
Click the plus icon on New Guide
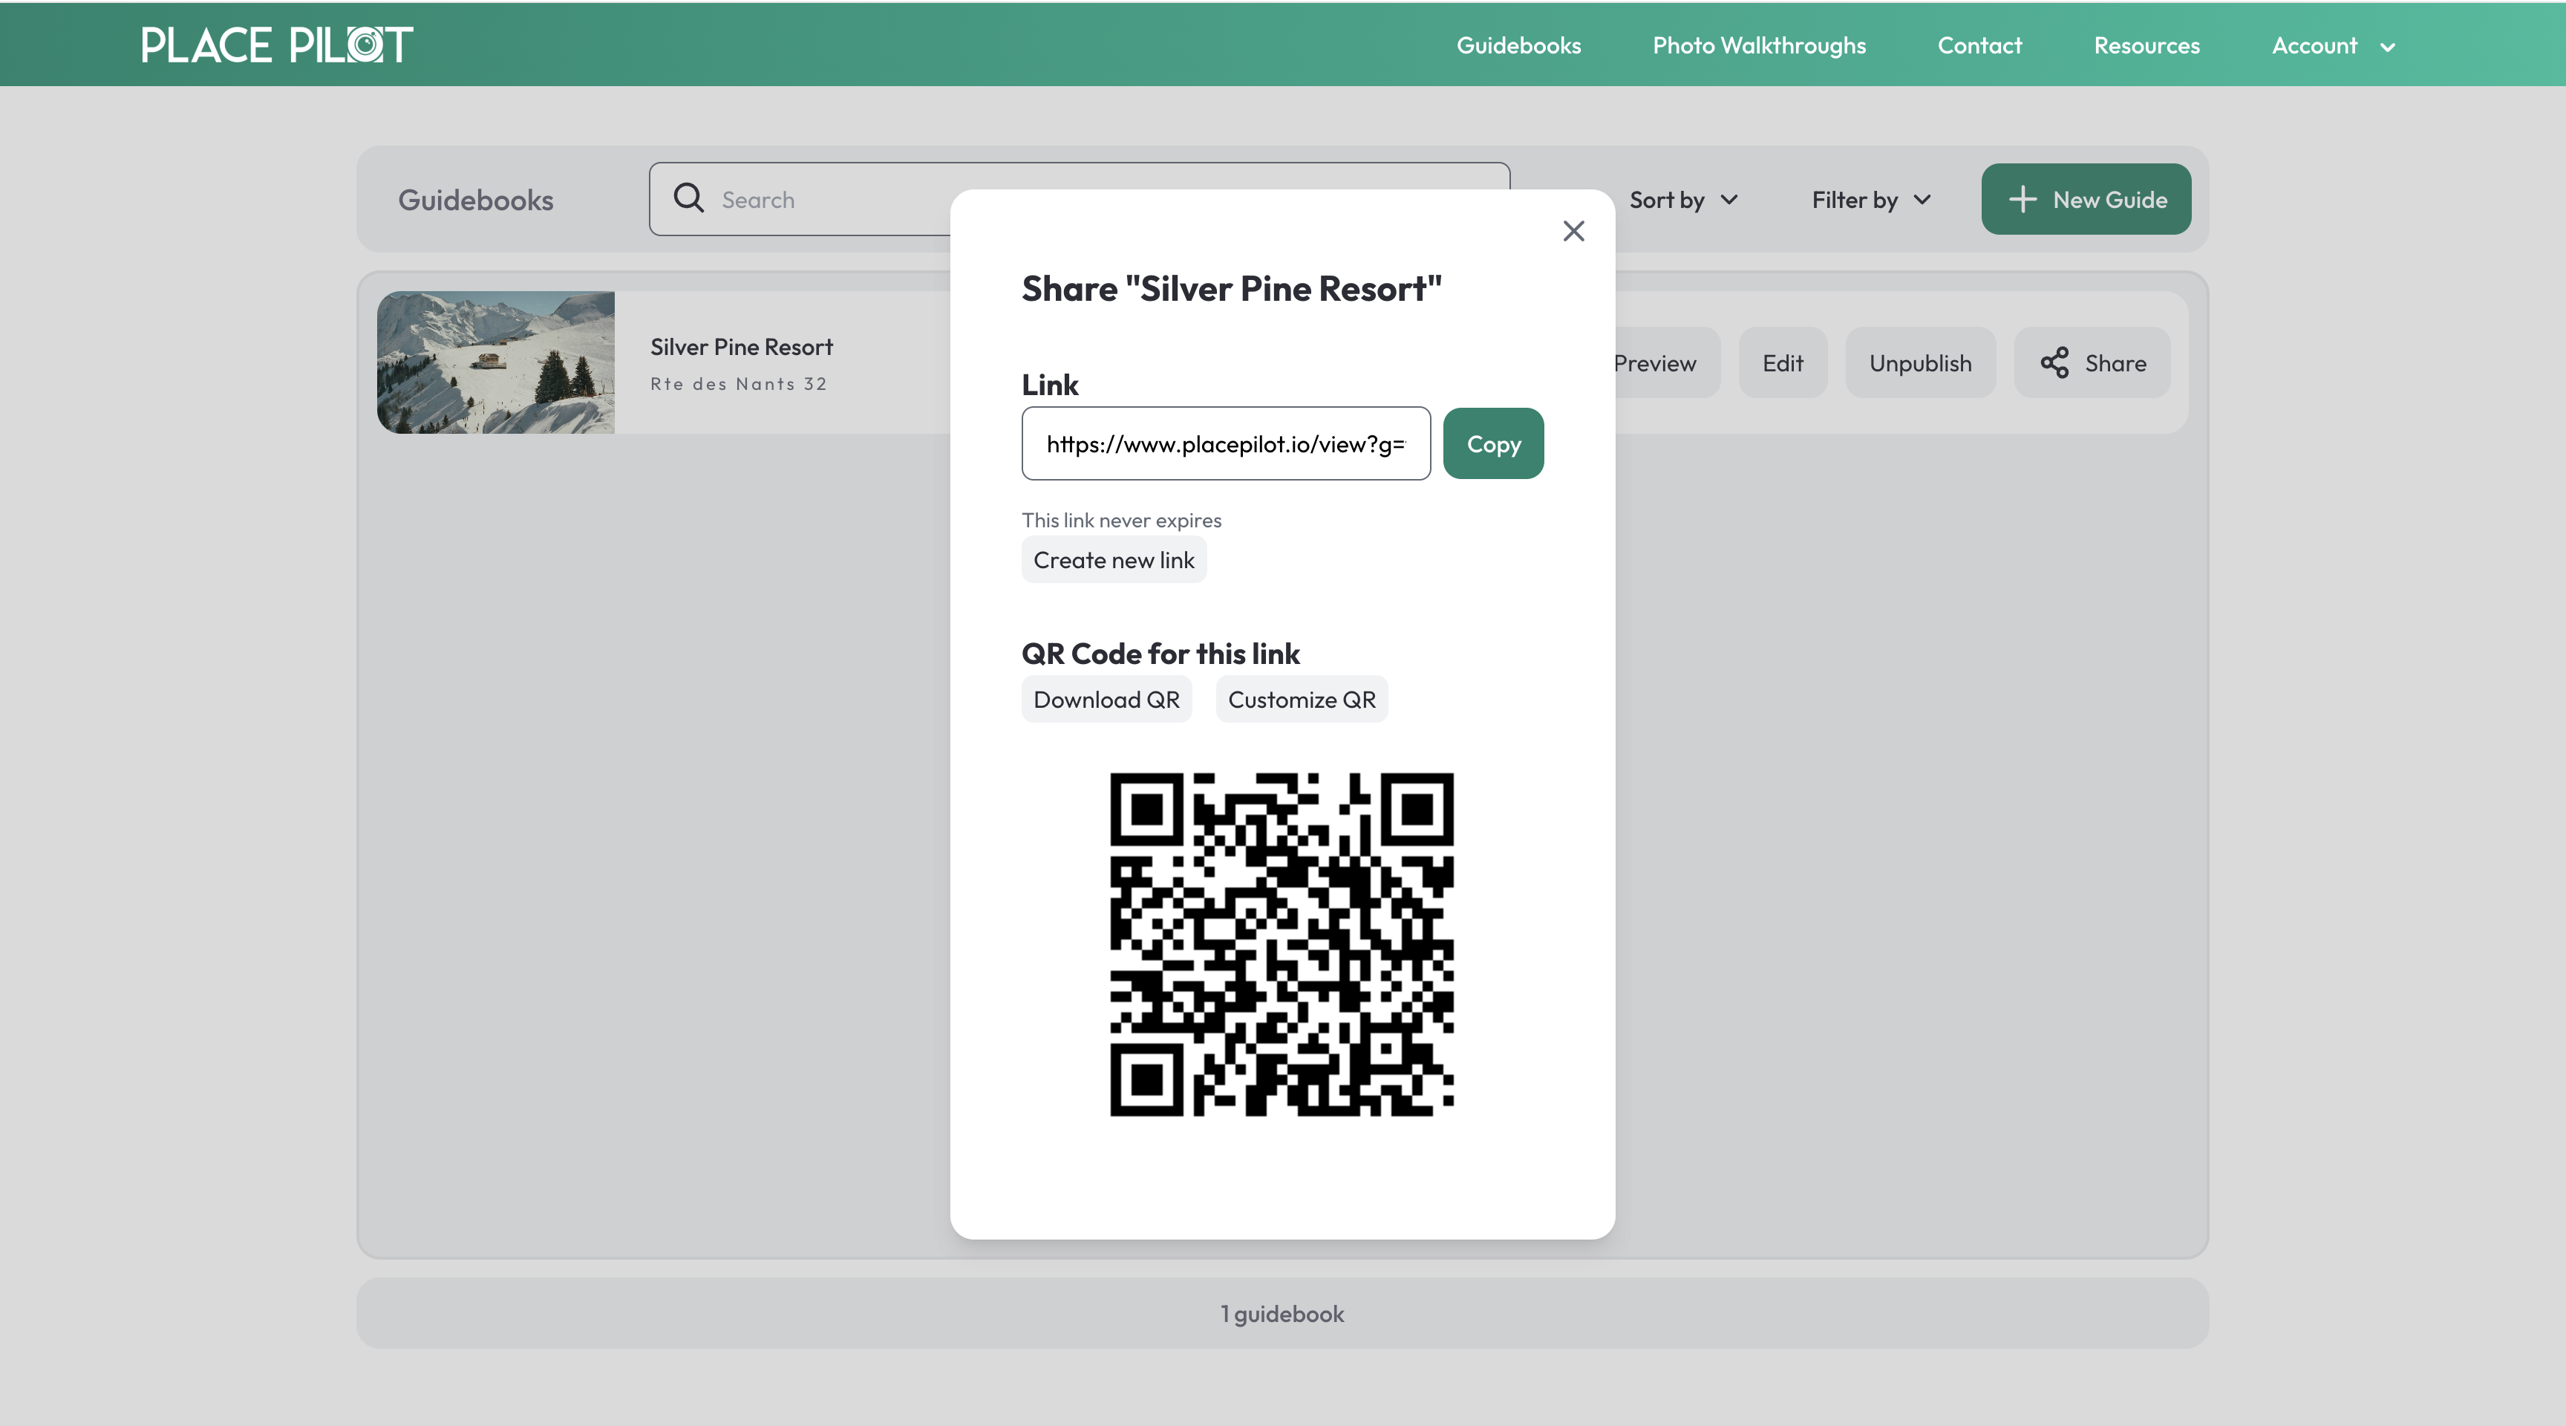2022,199
